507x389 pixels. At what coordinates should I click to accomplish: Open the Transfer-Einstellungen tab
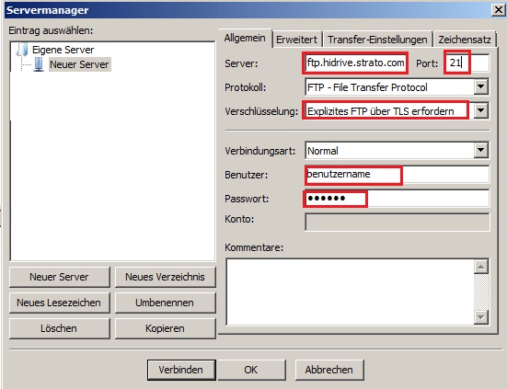[377, 40]
